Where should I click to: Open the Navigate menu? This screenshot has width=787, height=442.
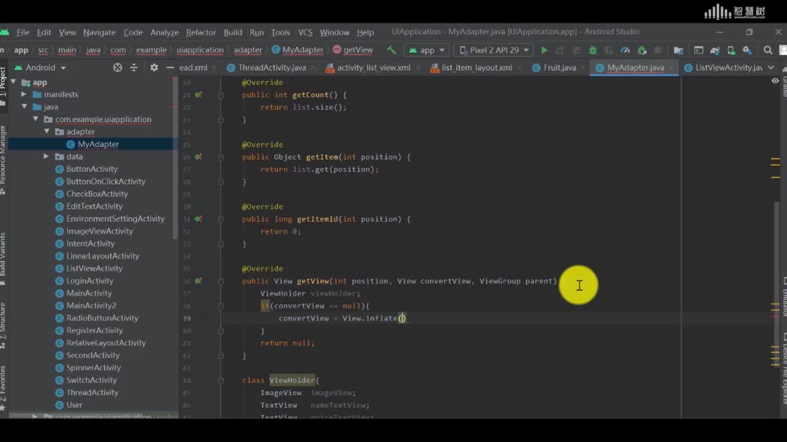99,32
